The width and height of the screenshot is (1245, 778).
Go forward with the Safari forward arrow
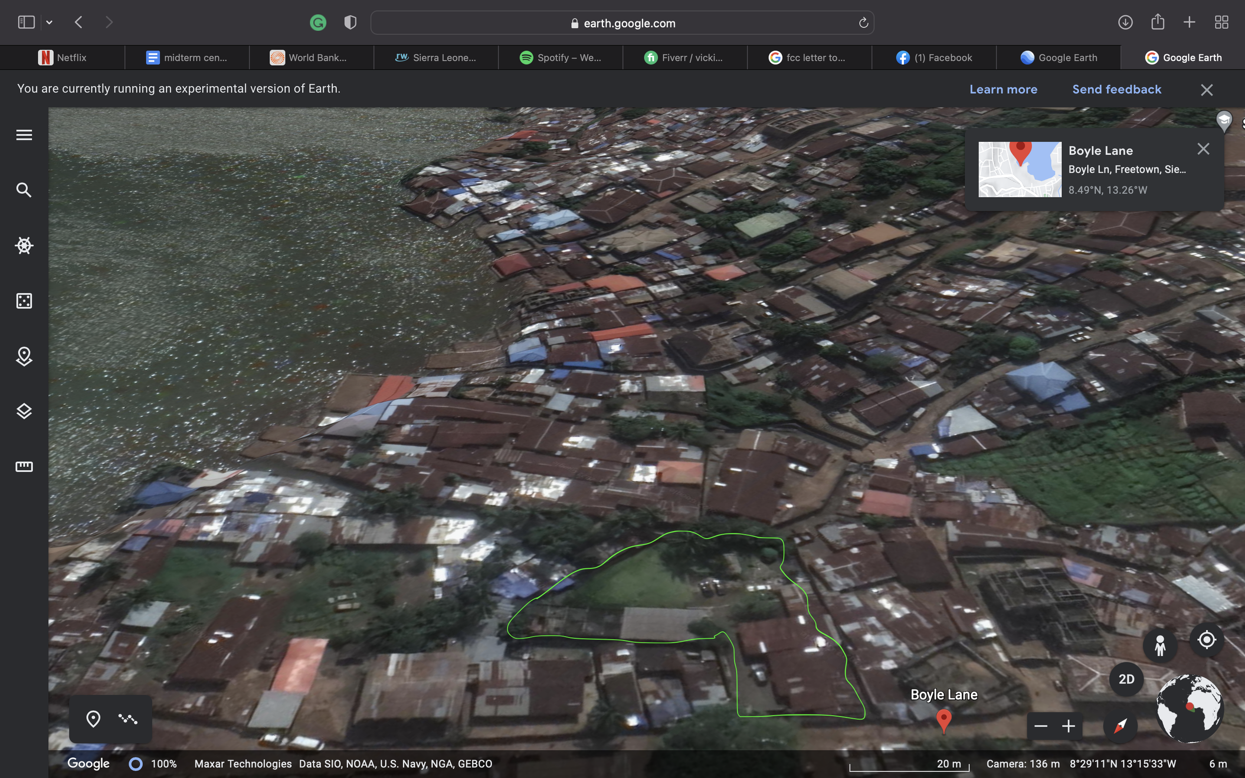[109, 22]
